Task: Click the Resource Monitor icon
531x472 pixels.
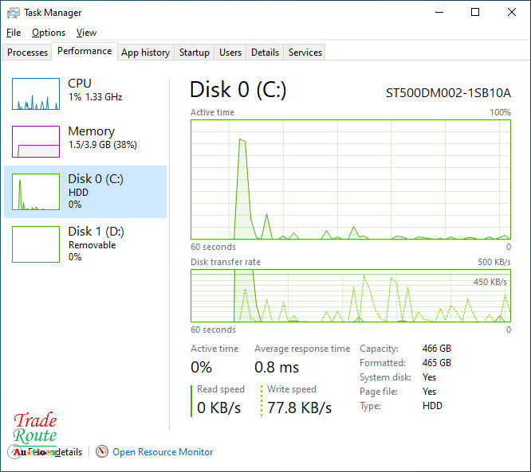Action: [x=101, y=451]
